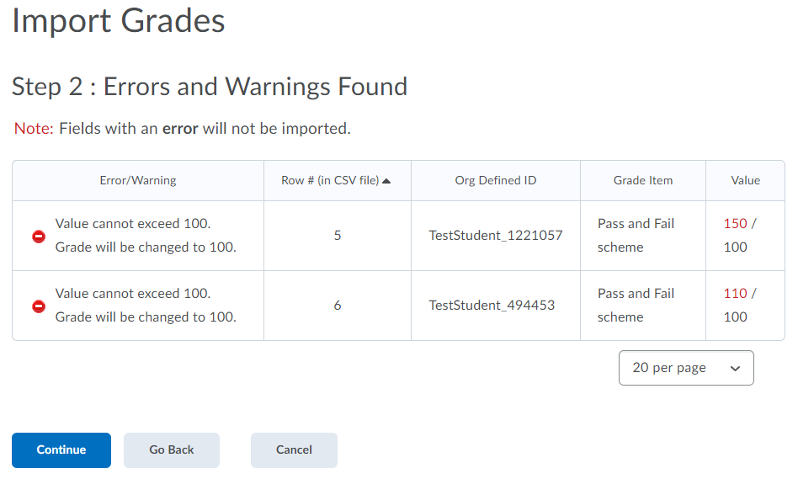Click the red 150 value
798x479 pixels.
point(735,223)
